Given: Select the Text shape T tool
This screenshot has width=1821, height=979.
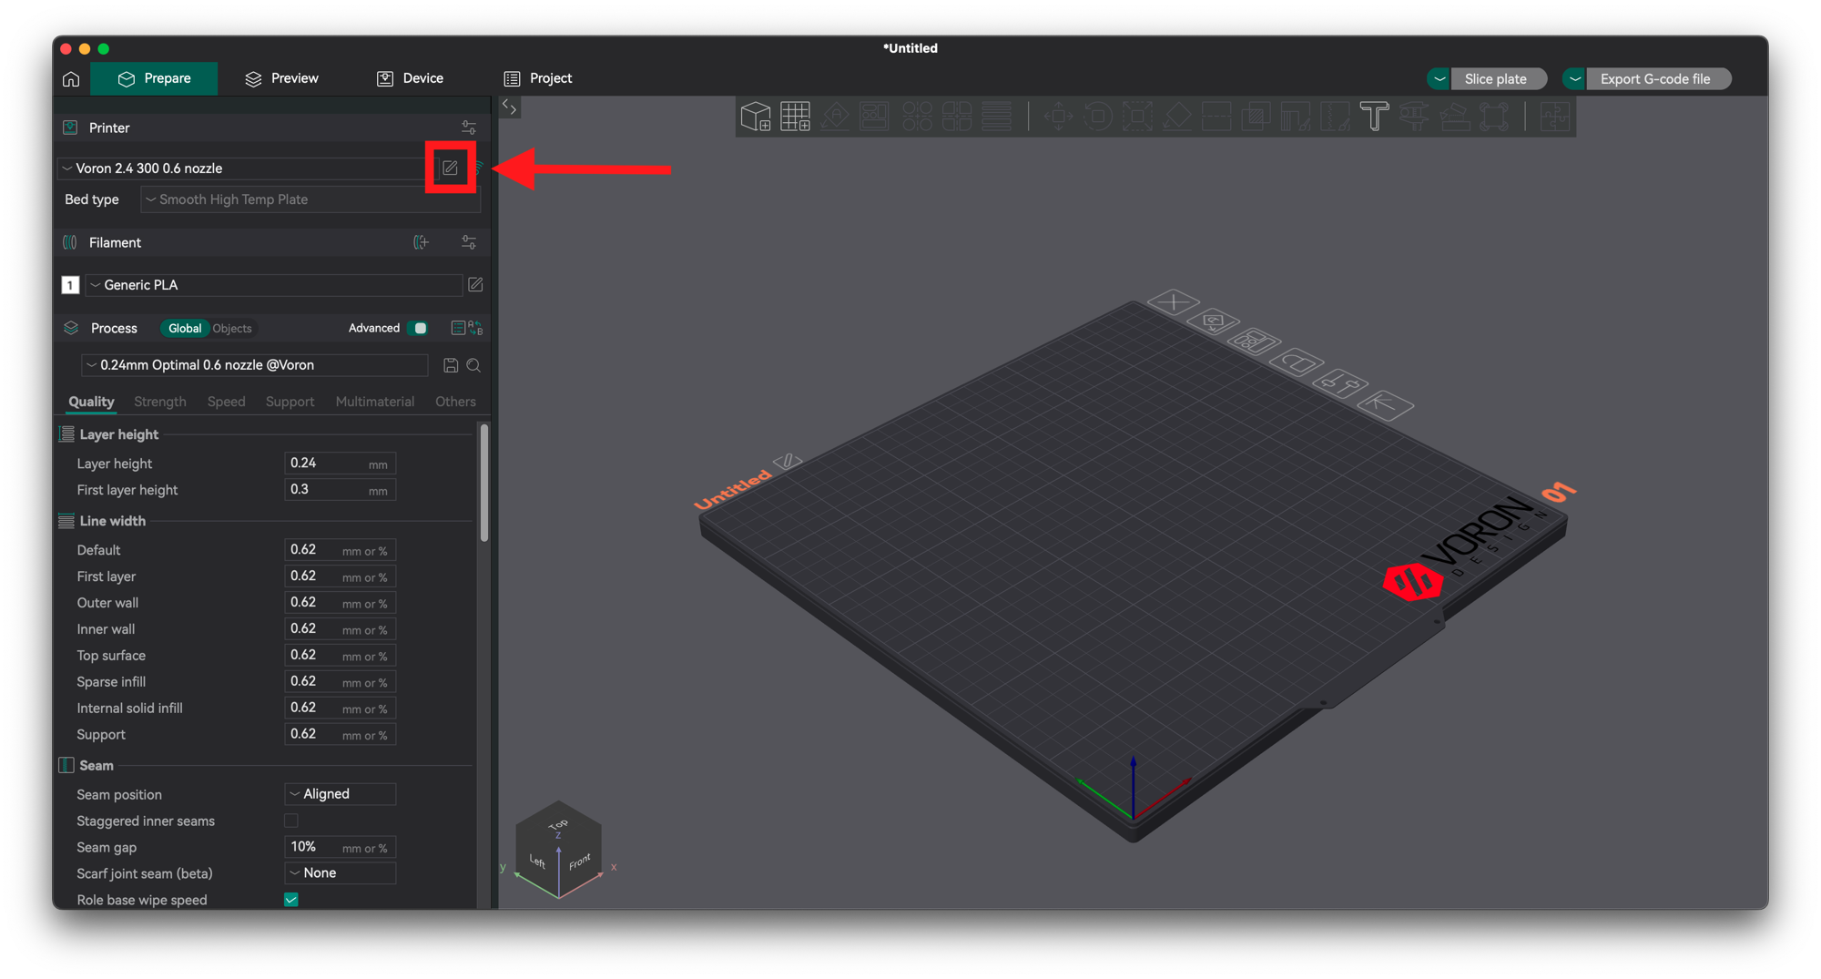Looking at the screenshot, I should point(1375,117).
